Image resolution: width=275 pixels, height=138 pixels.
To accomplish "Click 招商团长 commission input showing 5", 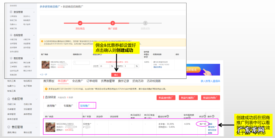I will 129,66.
